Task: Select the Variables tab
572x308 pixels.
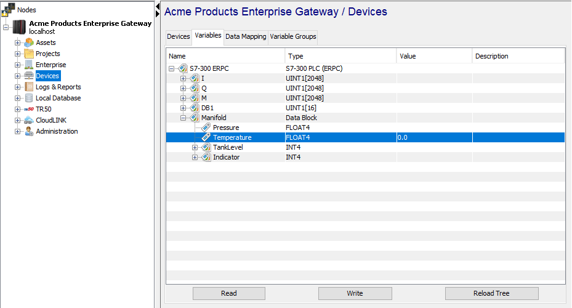Action: tap(208, 35)
